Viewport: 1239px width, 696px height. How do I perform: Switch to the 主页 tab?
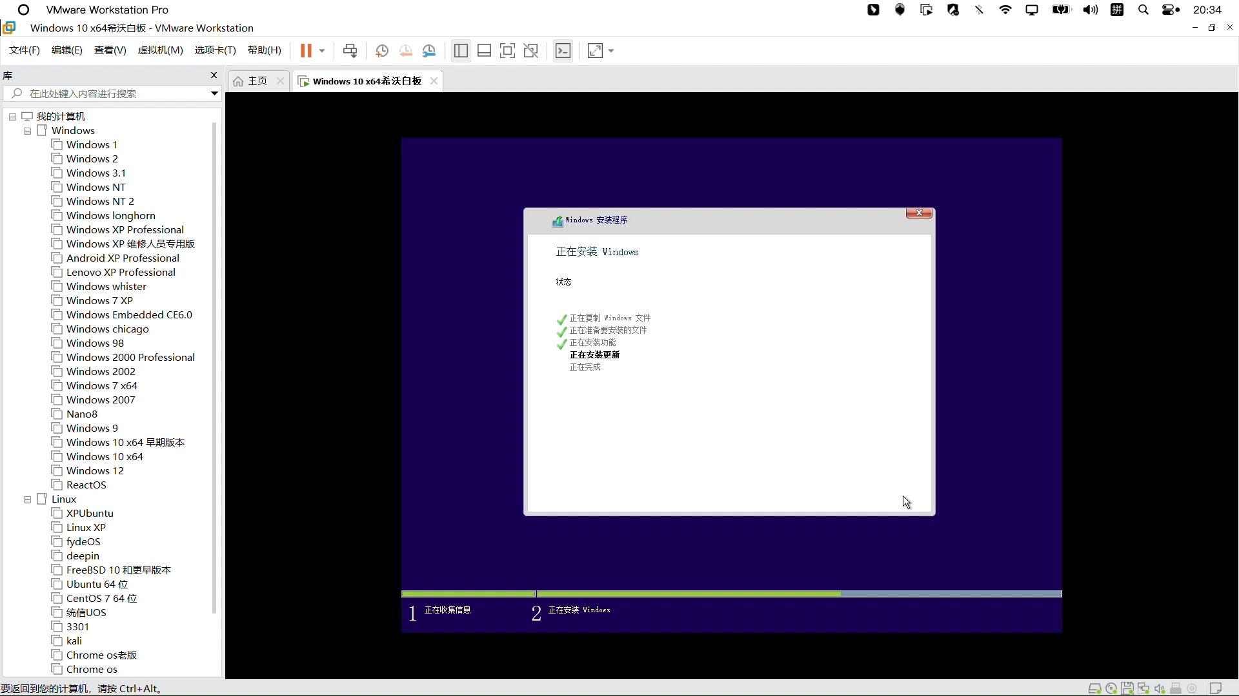(x=258, y=81)
